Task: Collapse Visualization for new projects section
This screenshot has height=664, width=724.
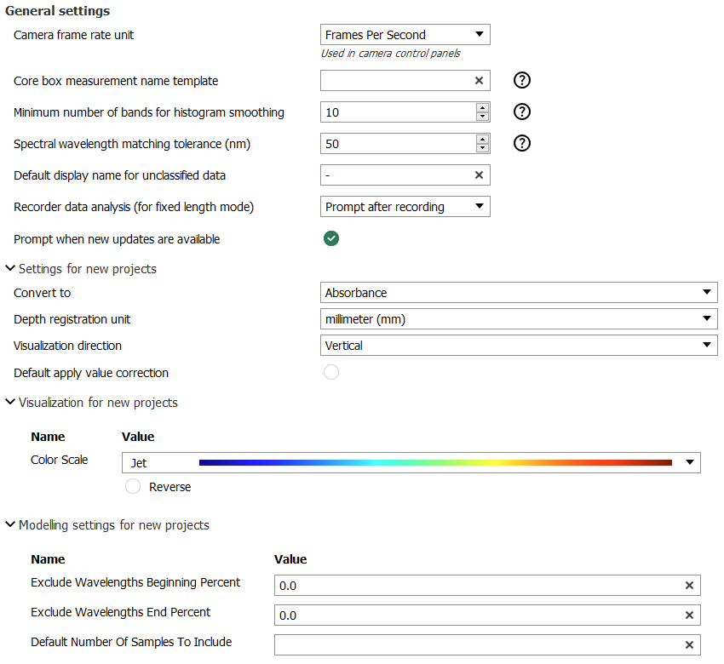Action: click(10, 402)
